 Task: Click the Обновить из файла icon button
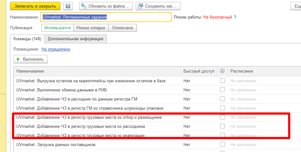[106, 6]
